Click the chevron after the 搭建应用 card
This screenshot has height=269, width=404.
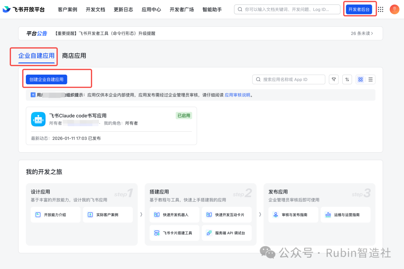tap(261, 215)
